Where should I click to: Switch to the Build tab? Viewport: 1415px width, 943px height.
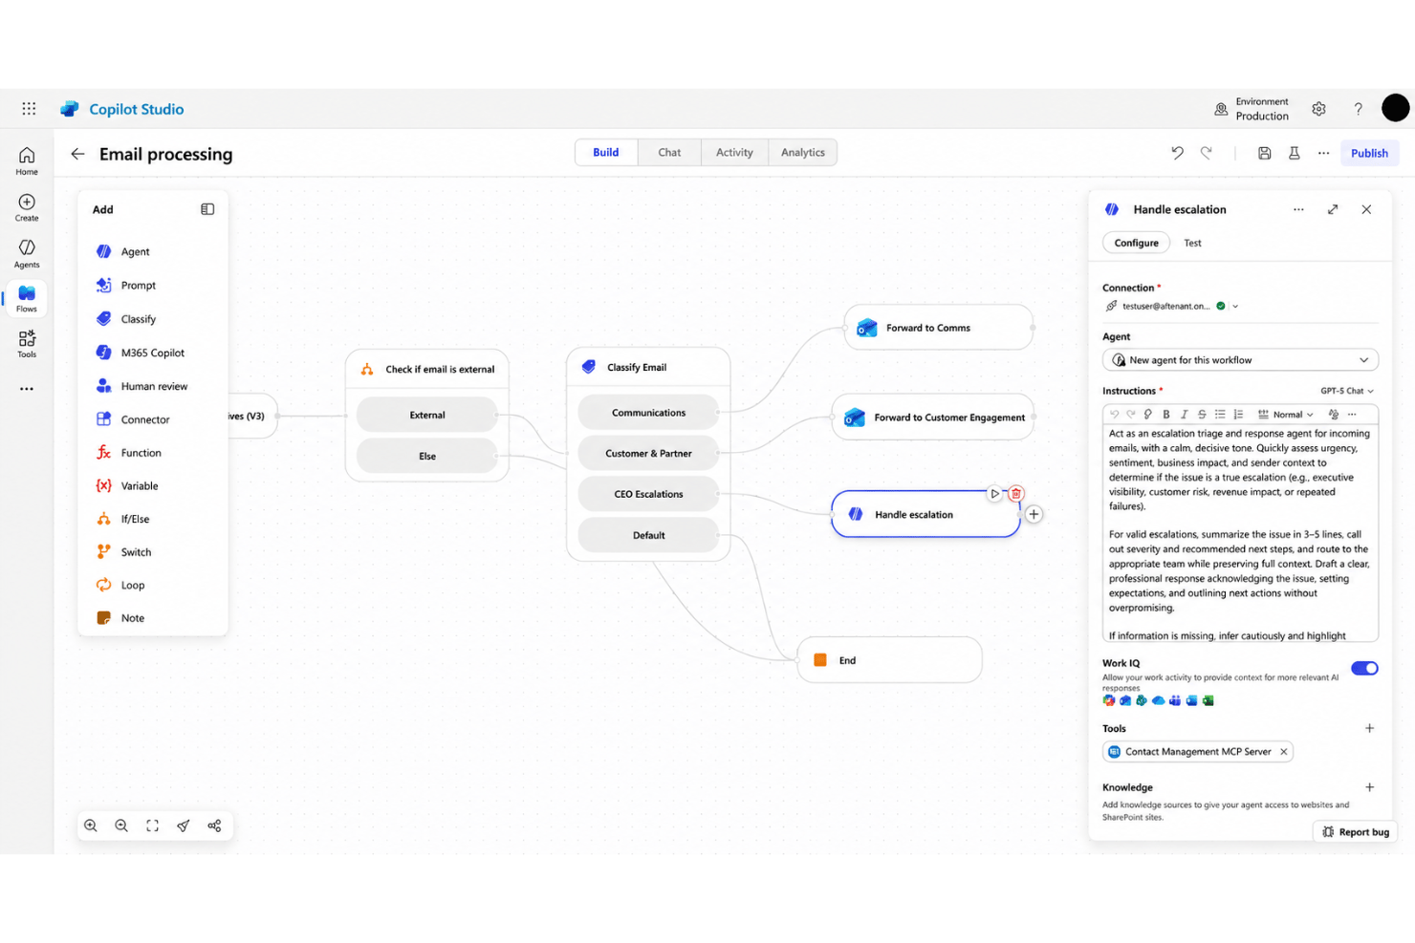(x=606, y=152)
